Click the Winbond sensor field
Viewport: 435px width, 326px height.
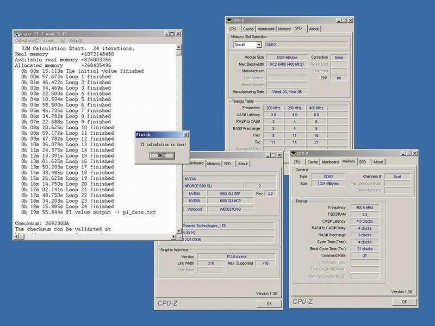coord(195,209)
